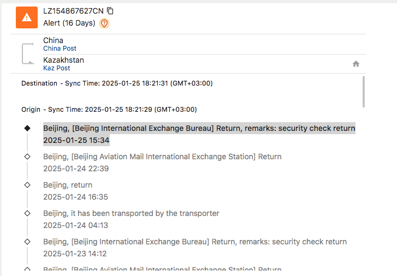
Task: Click the Kazakhstan destination country row
Action: 63,60
